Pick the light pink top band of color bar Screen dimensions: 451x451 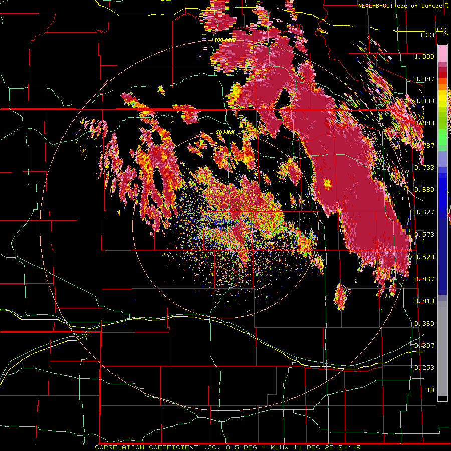coord(442,54)
